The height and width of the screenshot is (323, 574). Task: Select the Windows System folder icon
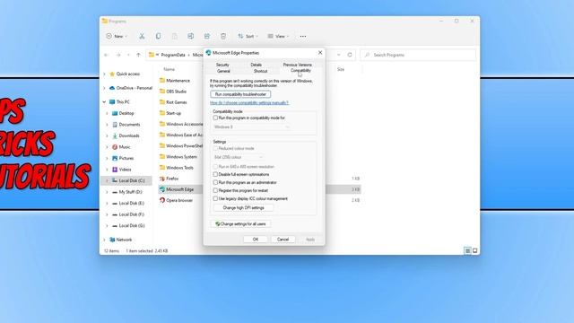[x=162, y=157]
